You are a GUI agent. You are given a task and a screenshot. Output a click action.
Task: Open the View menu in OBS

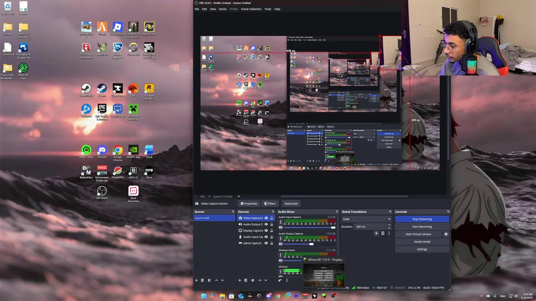click(213, 9)
